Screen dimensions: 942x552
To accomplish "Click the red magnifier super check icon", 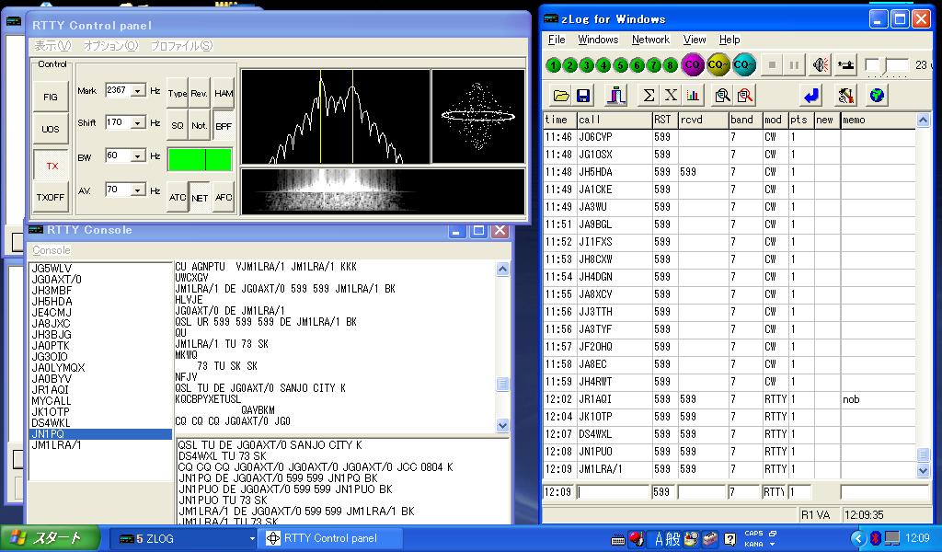I will [745, 95].
